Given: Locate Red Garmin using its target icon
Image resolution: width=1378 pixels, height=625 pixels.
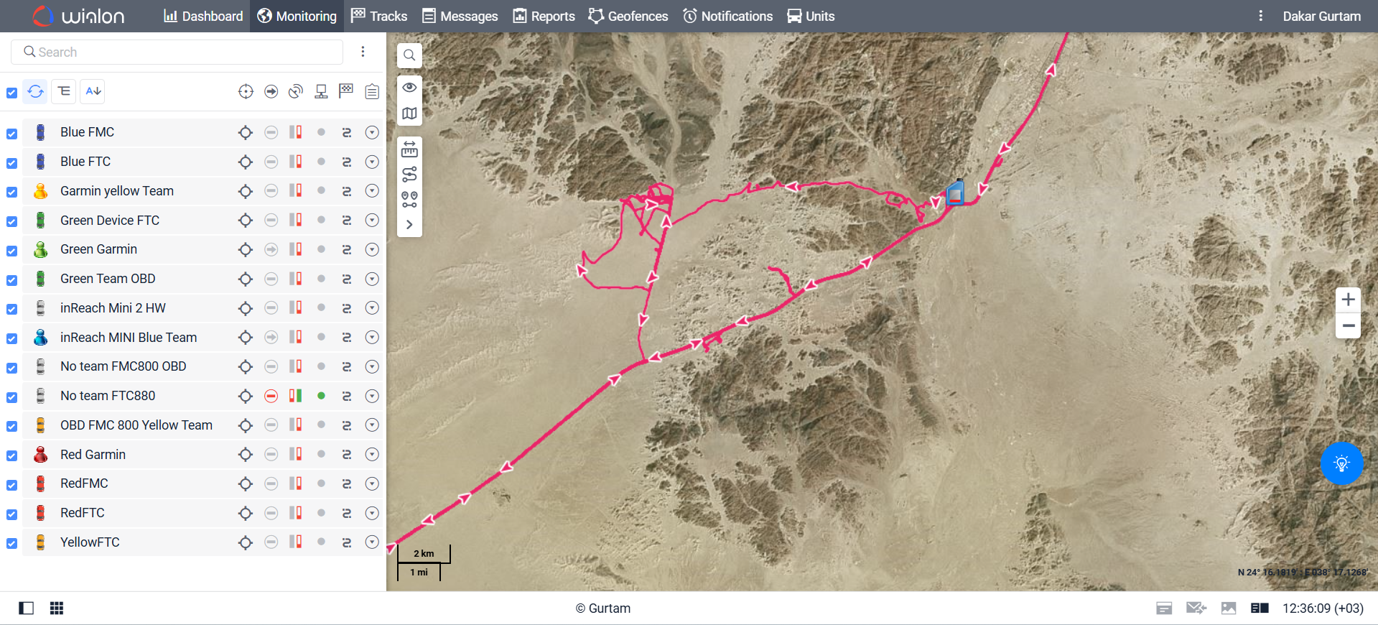Looking at the screenshot, I should pyautogui.click(x=246, y=455).
